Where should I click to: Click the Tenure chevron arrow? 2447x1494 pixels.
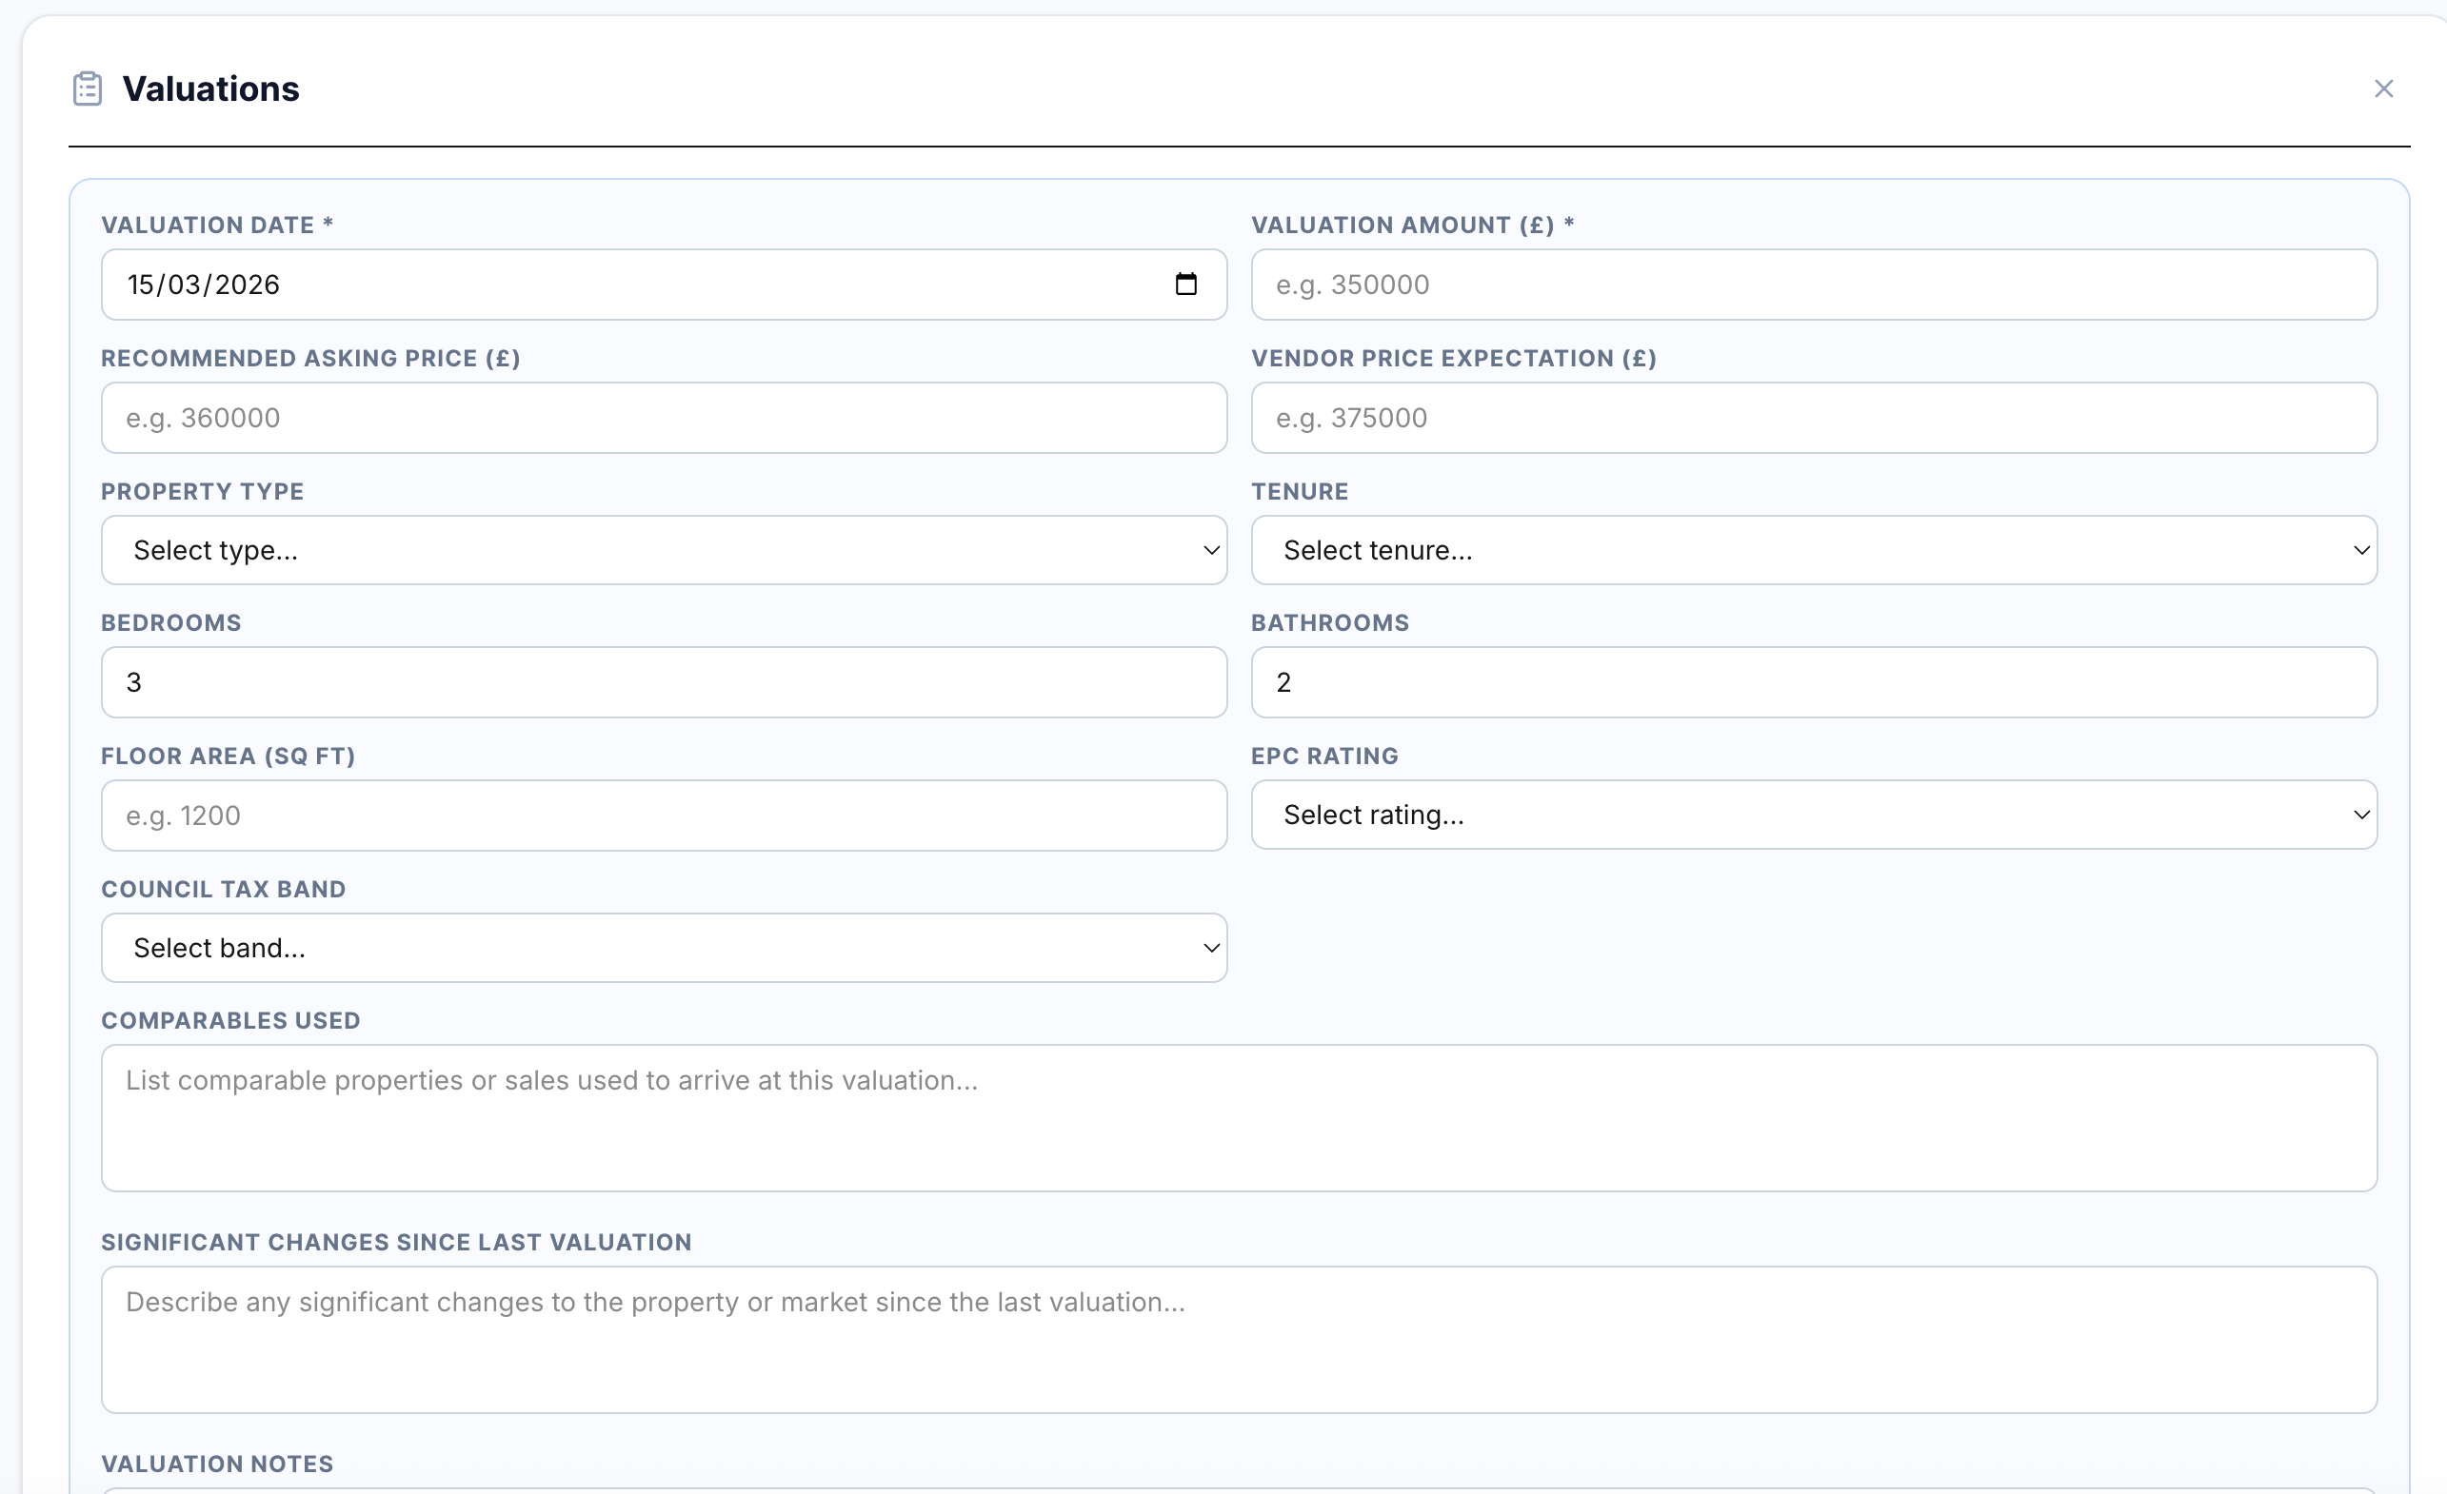pos(2360,550)
